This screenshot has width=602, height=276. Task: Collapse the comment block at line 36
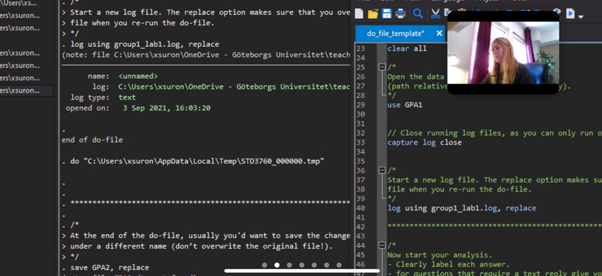pos(382,170)
